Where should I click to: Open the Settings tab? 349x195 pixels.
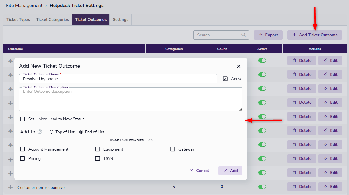(121, 19)
